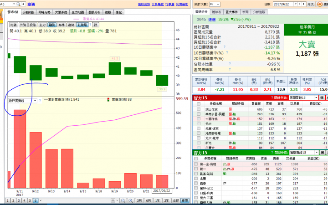This screenshot has width=328, height=205.
Task: Click the orange refresh icon button
Action: tap(319, 4)
